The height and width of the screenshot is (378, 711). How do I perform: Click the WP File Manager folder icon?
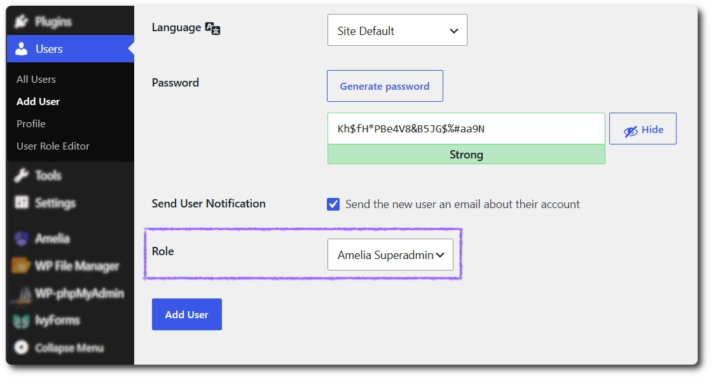click(21, 265)
